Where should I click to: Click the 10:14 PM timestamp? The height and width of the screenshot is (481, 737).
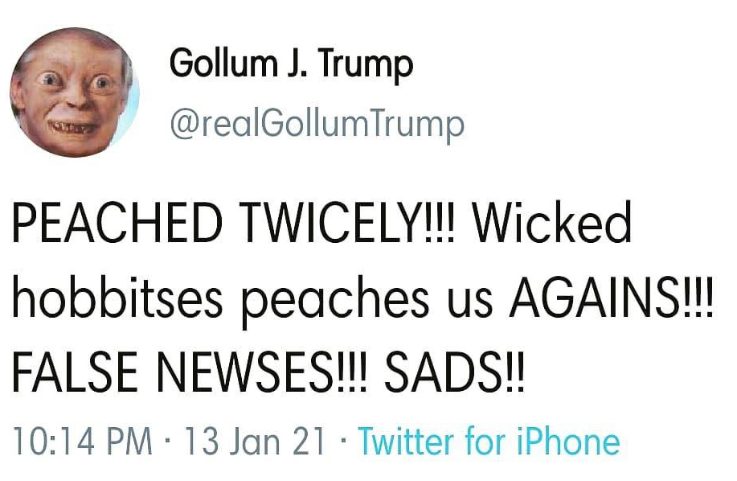83,442
